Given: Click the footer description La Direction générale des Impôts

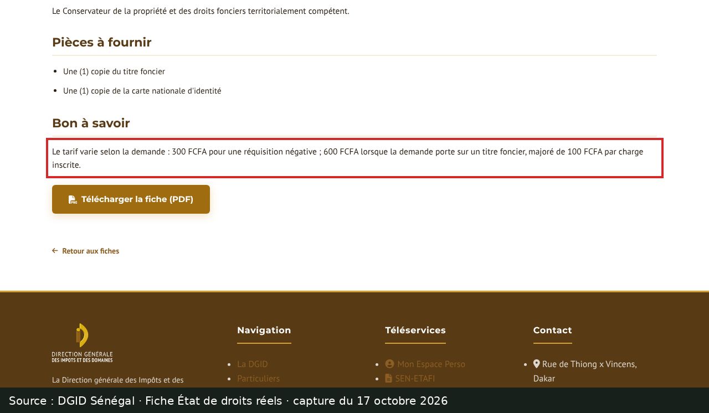Looking at the screenshot, I should click(118, 380).
